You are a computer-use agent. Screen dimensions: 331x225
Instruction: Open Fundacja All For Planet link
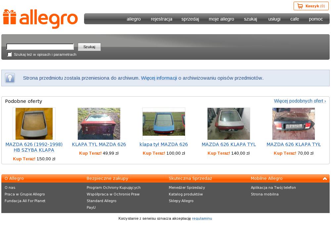point(25,201)
